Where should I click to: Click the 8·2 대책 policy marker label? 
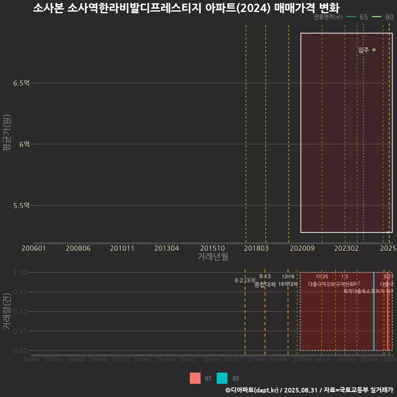(x=245, y=280)
